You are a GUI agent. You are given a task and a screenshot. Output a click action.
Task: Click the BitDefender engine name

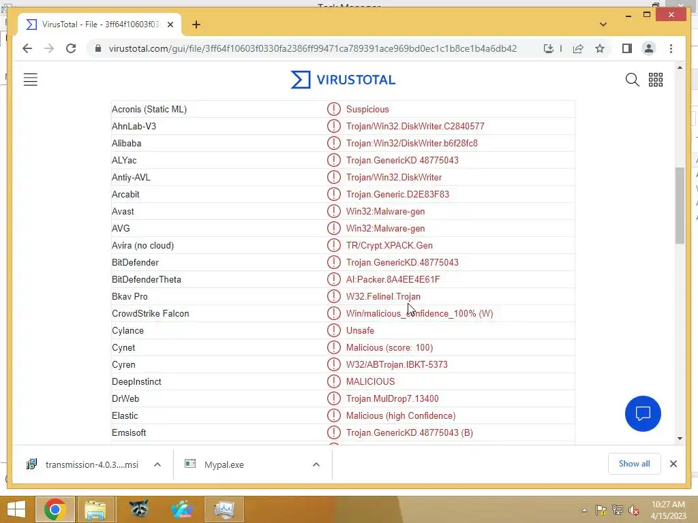point(135,262)
